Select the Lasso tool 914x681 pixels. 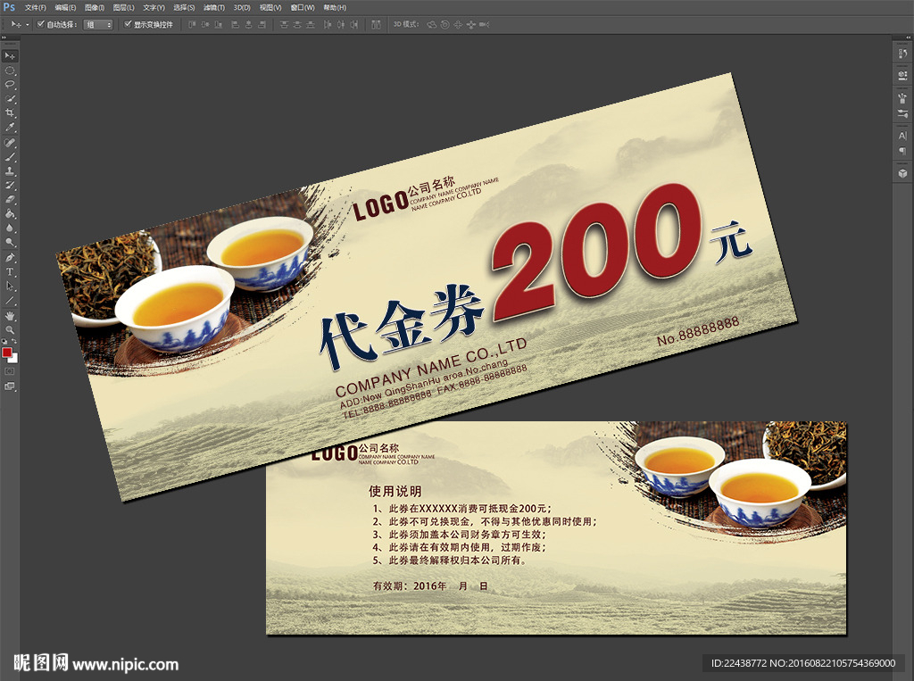10,85
